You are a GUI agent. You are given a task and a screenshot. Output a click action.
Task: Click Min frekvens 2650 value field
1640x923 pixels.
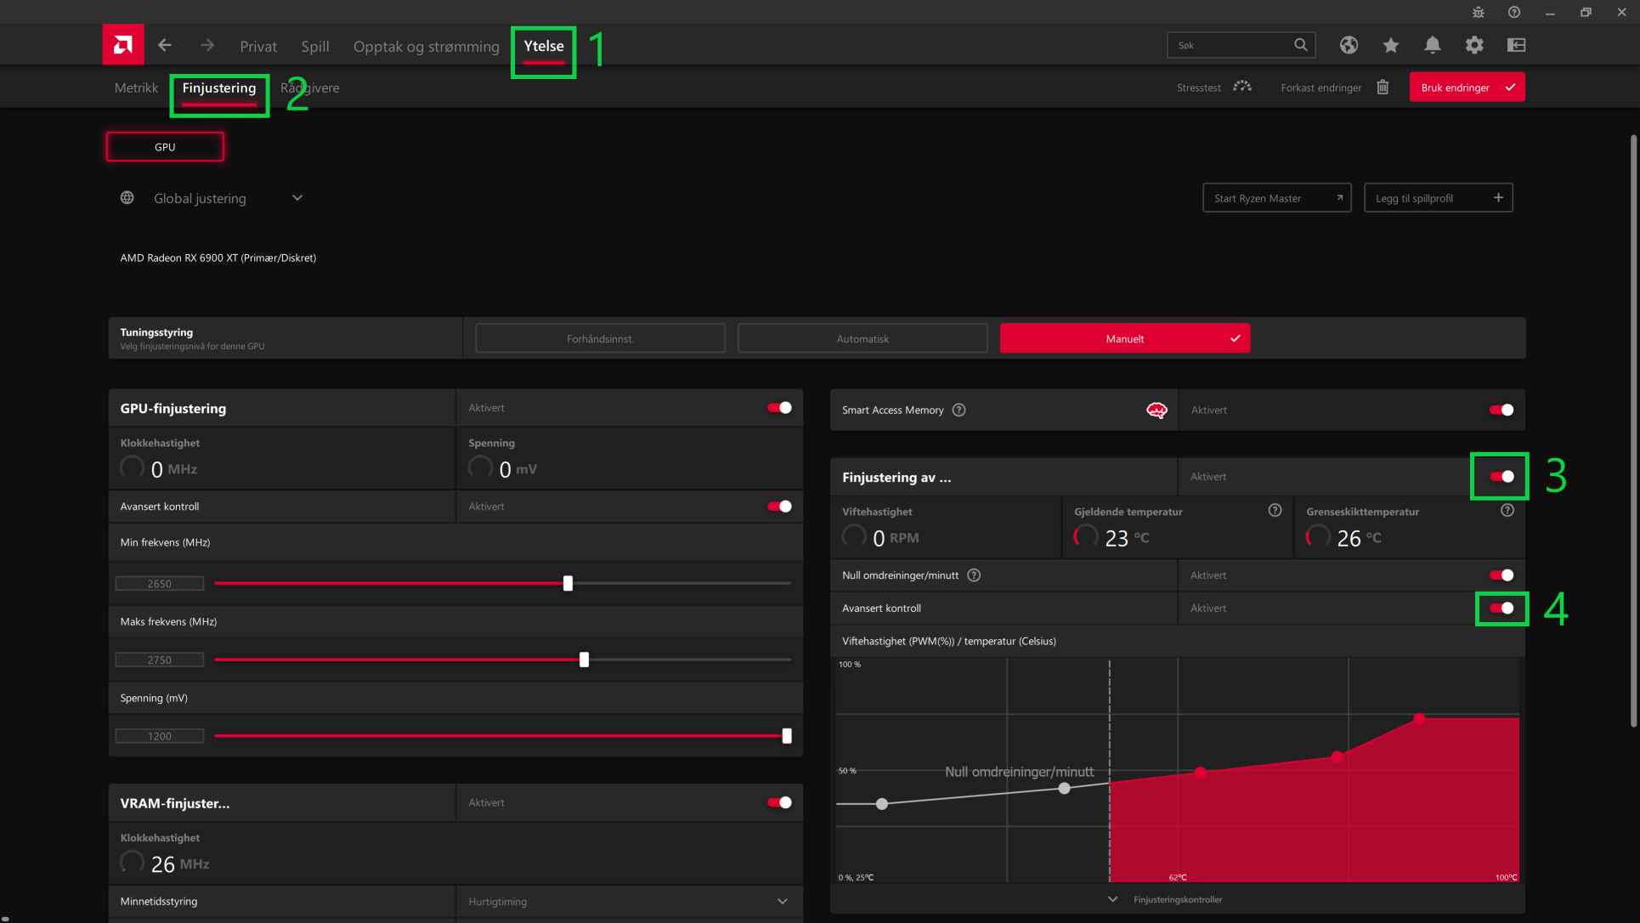tap(160, 583)
